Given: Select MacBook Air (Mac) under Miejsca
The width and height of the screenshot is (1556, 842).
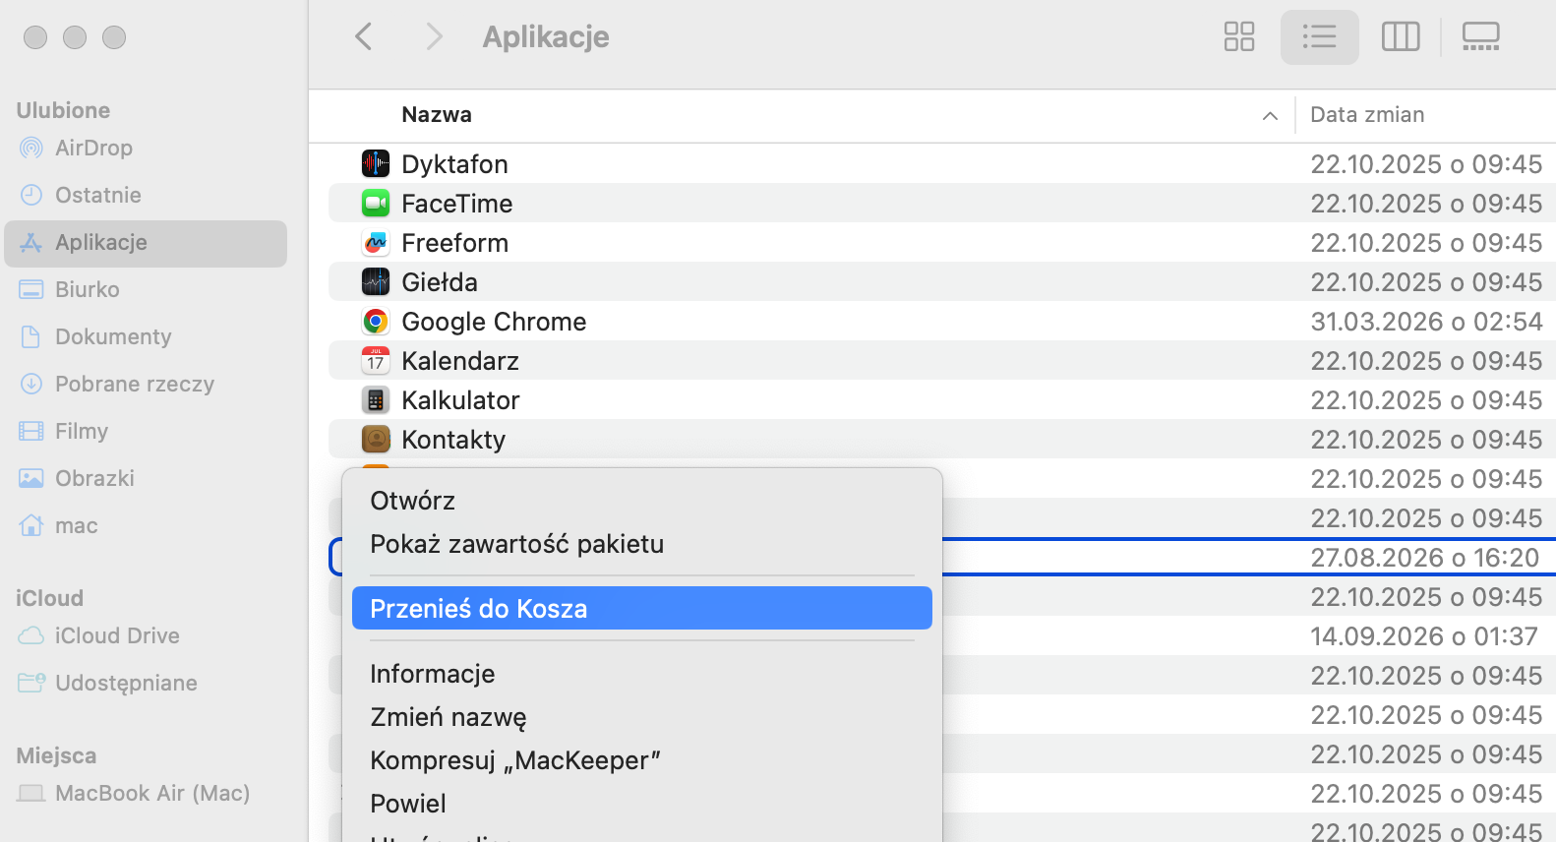Looking at the screenshot, I should 146,793.
